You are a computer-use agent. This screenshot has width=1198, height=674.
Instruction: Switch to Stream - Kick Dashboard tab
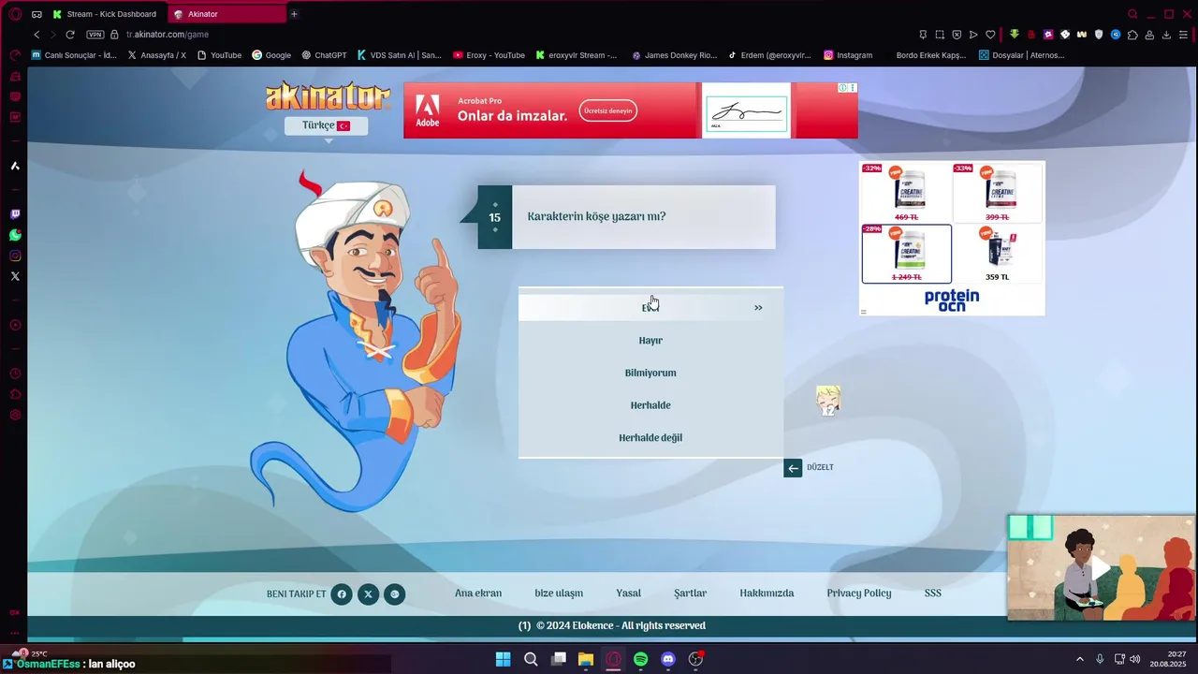(105, 14)
